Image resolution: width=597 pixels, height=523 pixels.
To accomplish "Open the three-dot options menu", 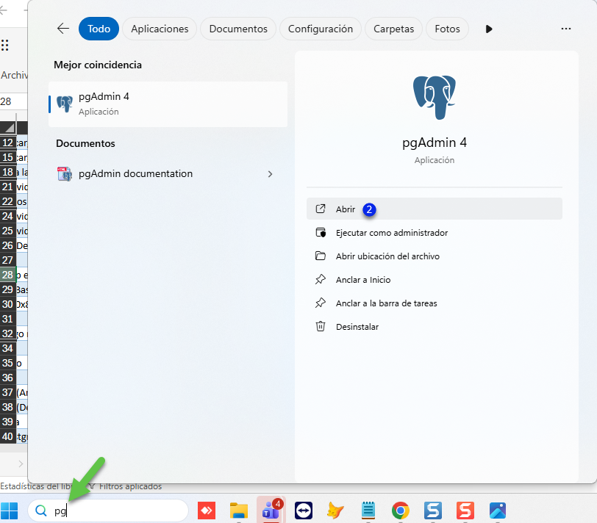I will 566,29.
